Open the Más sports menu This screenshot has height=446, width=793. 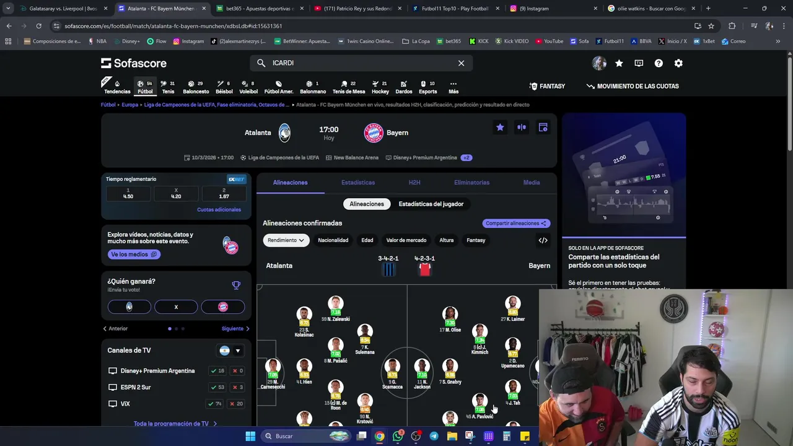pyautogui.click(x=453, y=87)
